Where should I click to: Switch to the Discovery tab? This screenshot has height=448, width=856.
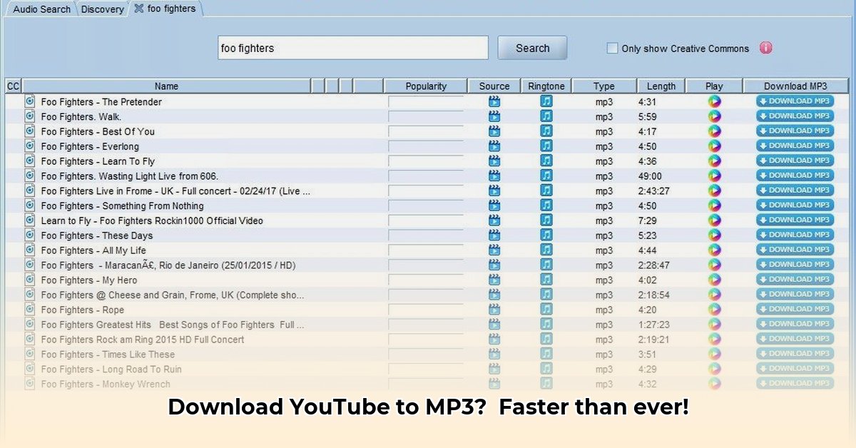101,9
